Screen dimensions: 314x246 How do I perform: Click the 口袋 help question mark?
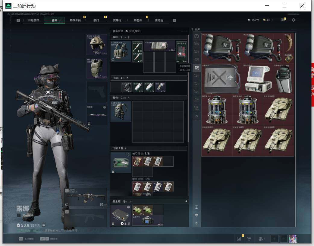pos(127,78)
